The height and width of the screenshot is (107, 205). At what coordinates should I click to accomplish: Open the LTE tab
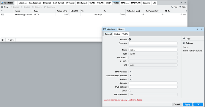coord(154,3)
